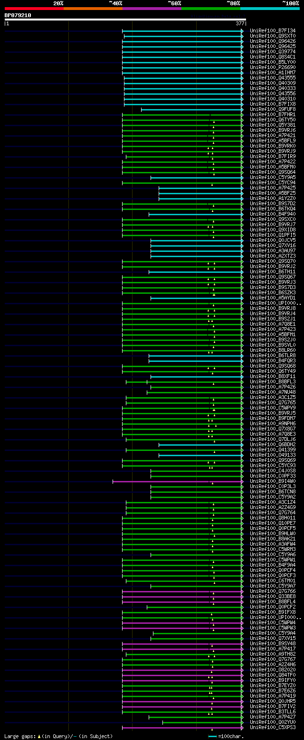
Task: Click label UniRef100_A1Y2Z0
Action: pos(273,199)
